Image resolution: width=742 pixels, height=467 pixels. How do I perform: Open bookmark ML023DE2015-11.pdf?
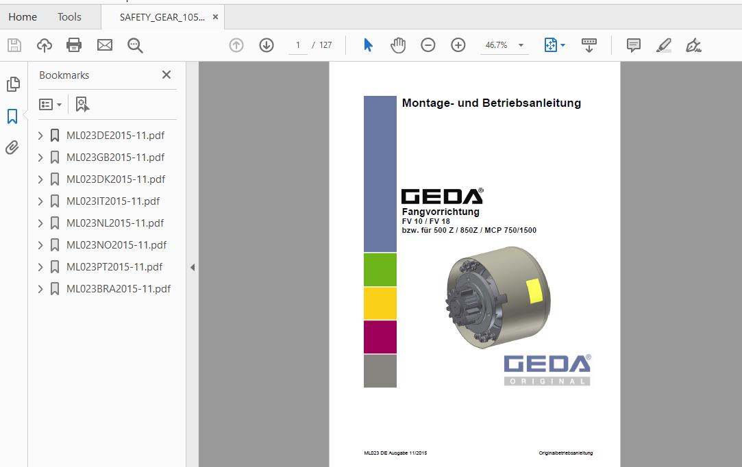tap(115, 136)
